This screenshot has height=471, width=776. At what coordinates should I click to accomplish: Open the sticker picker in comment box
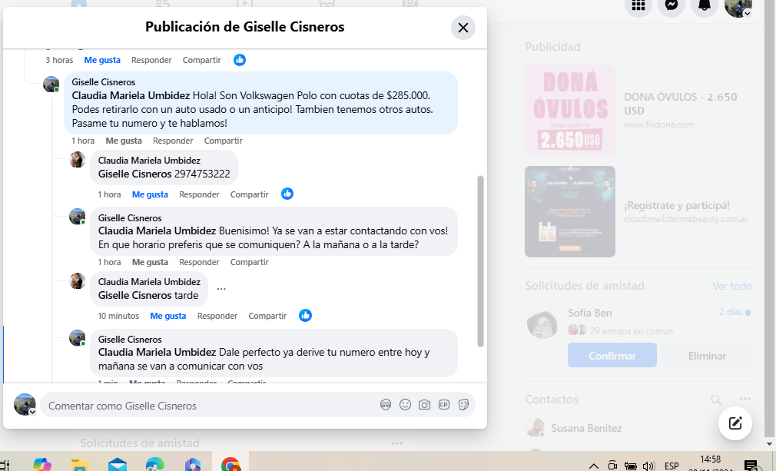coord(463,405)
